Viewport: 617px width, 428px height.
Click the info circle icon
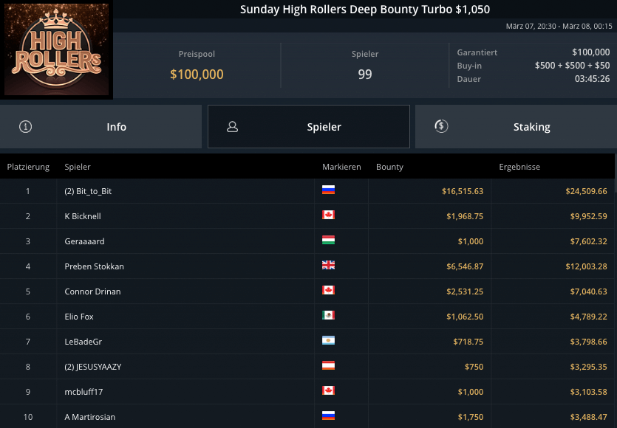(26, 126)
